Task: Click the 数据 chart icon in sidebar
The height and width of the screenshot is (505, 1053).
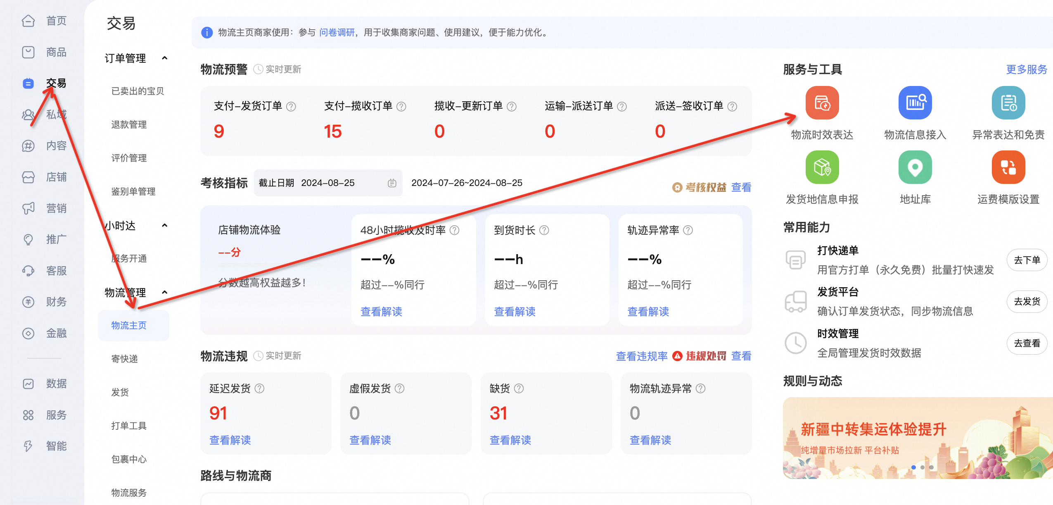Action: (28, 384)
